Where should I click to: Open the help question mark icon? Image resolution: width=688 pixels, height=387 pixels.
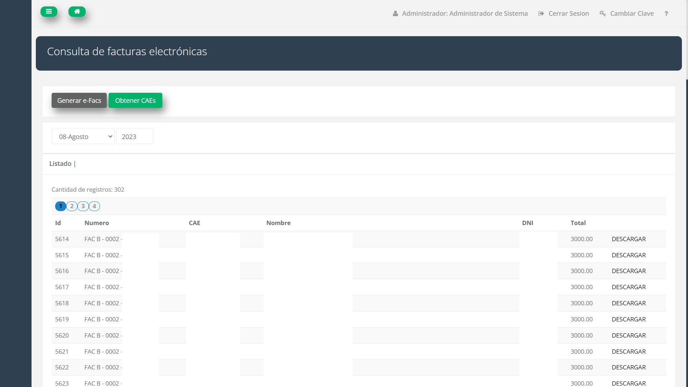[x=666, y=14]
